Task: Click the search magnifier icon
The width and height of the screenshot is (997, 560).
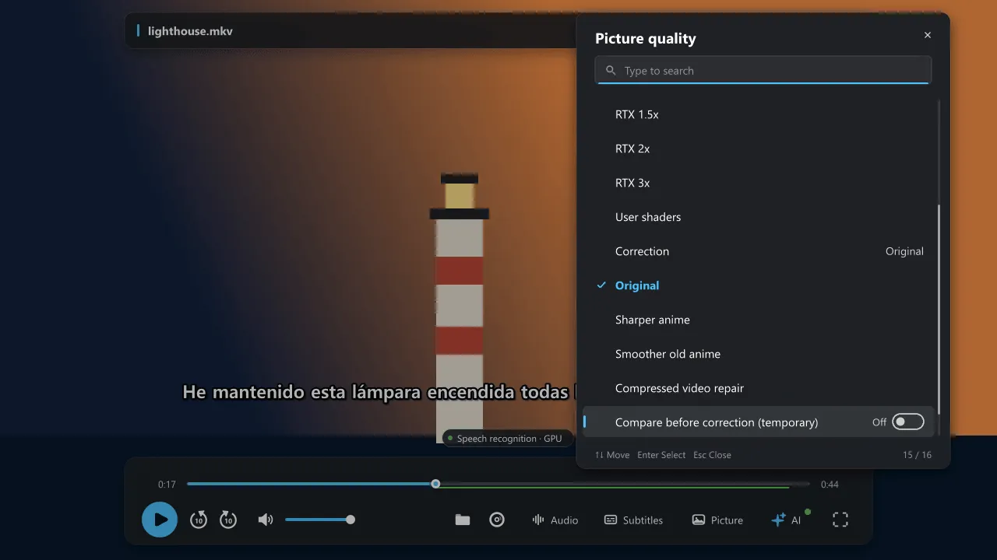Action: tap(611, 70)
